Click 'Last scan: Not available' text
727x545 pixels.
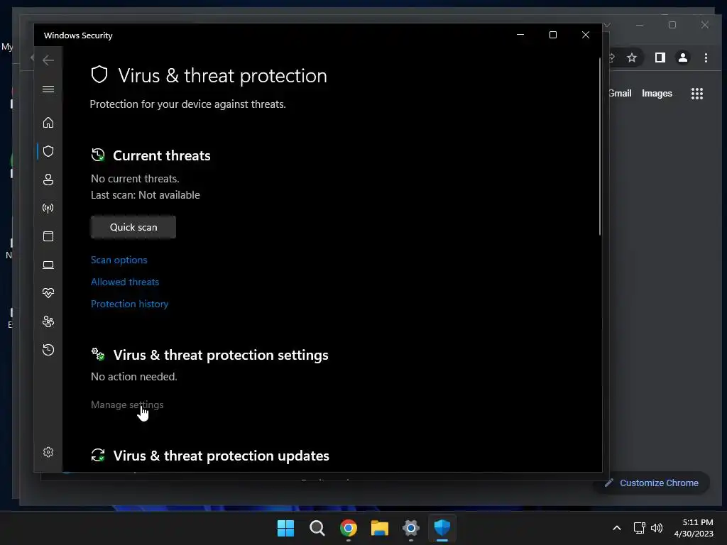point(146,195)
